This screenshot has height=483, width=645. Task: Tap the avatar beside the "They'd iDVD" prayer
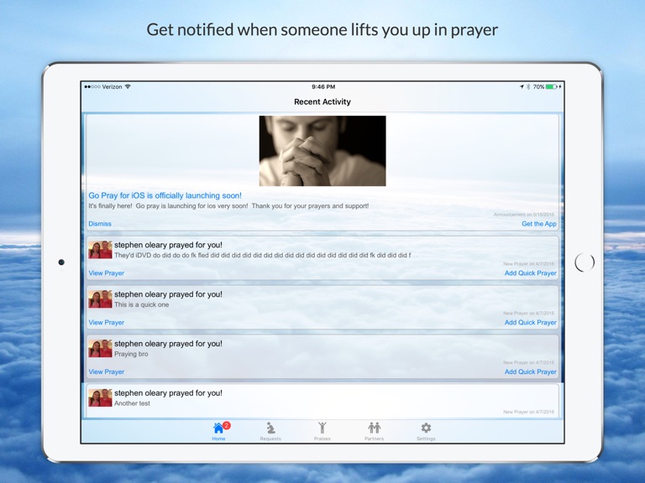click(101, 250)
